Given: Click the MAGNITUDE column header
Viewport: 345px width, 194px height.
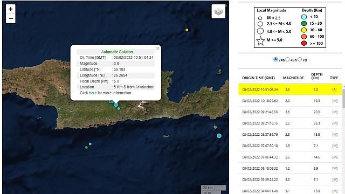Looking at the screenshot, I should pyautogui.click(x=293, y=78).
